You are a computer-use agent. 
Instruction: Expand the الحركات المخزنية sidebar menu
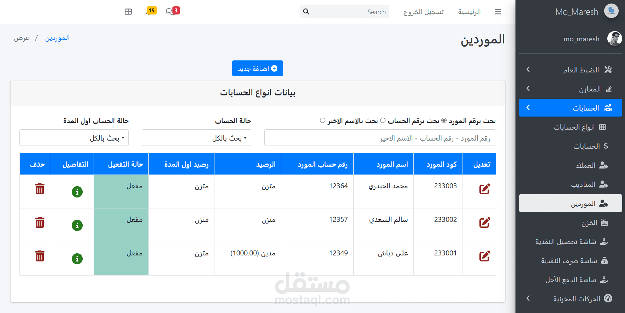[x=571, y=299]
